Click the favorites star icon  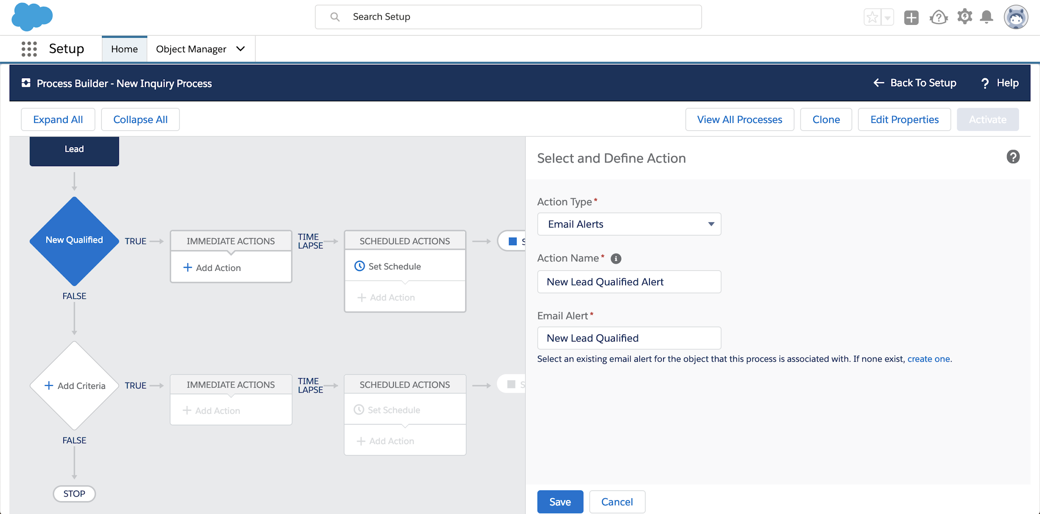point(872,17)
